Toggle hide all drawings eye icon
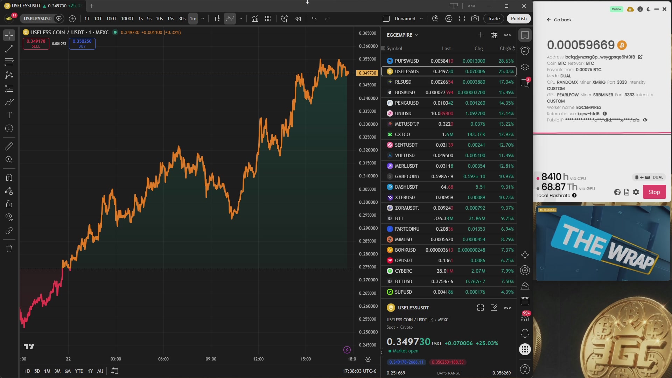The image size is (672, 378). click(x=9, y=217)
